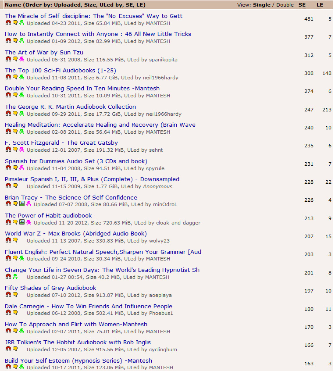Open F. Scott Fitzgerald - The Great Gatsby
Image resolution: width=335 pixels, height=371 pixels.
(61, 143)
